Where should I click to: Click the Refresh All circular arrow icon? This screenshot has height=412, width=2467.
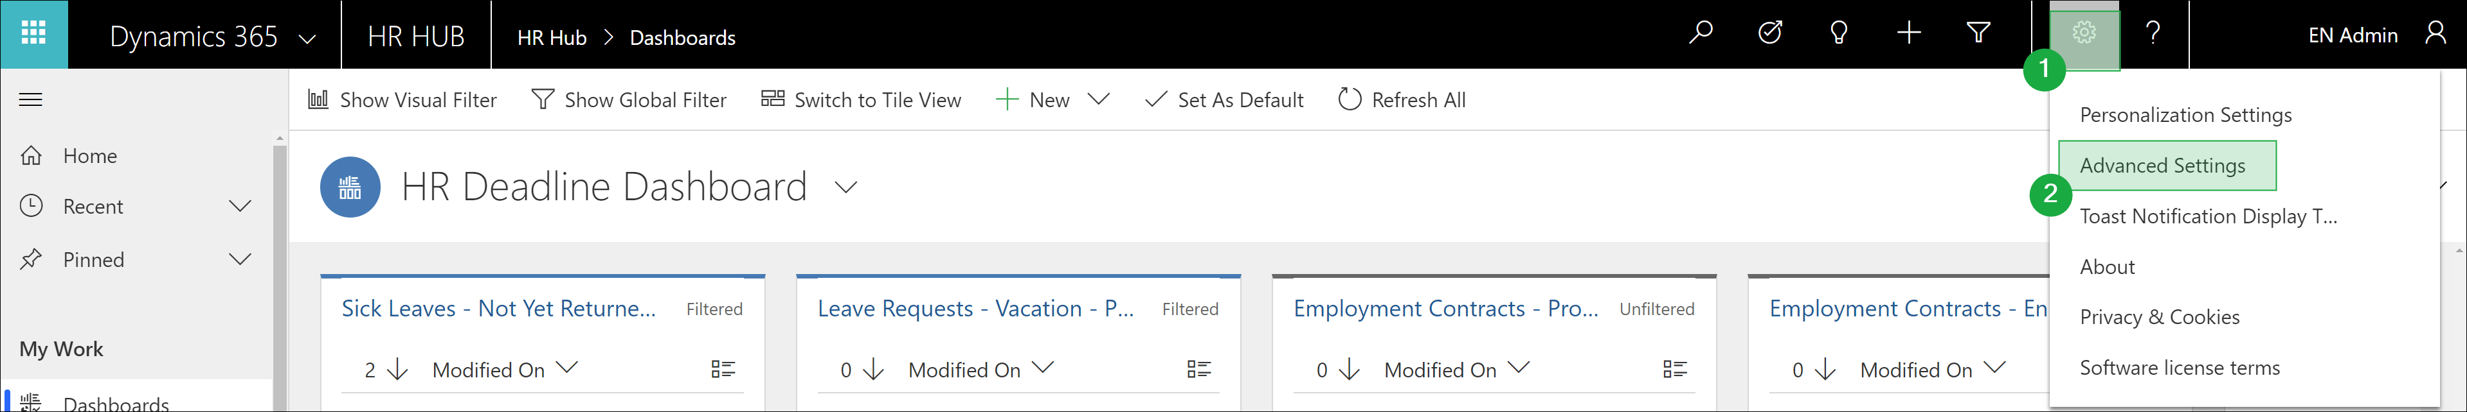[x=1350, y=98]
